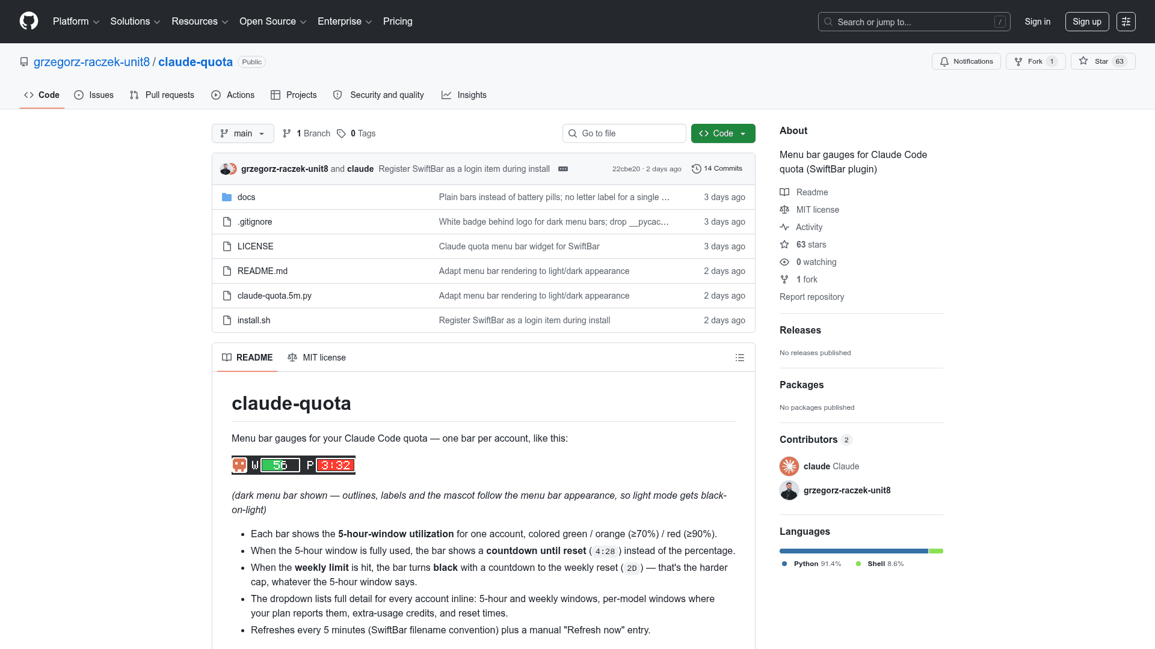Open the install.sh file
Viewport: 1155px width, 649px height.
point(254,320)
